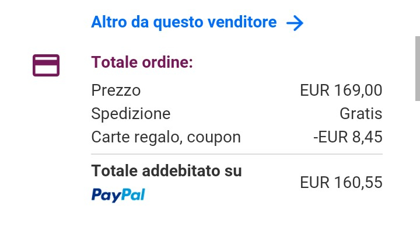Click the blue right arrow icon
The height and width of the screenshot is (230, 420).
pos(295,23)
